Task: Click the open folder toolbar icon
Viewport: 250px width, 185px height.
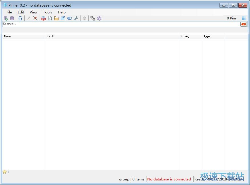Action: point(56,18)
